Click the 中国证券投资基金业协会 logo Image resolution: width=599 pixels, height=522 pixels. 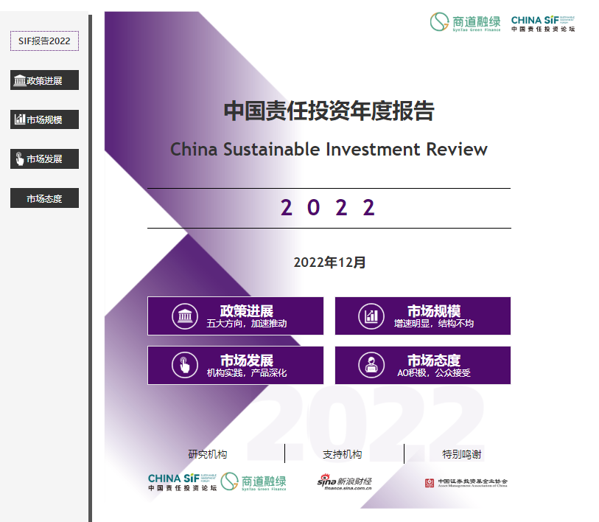click(466, 483)
